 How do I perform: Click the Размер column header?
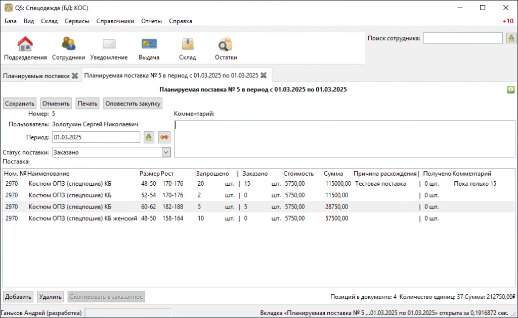[x=149, y=174]
